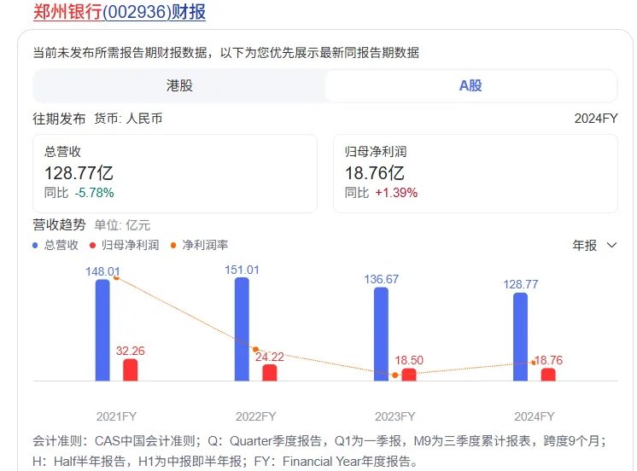Click the 营收趋势 heading
The height and width of the screenshot is (471, 637).
[59, 224]
